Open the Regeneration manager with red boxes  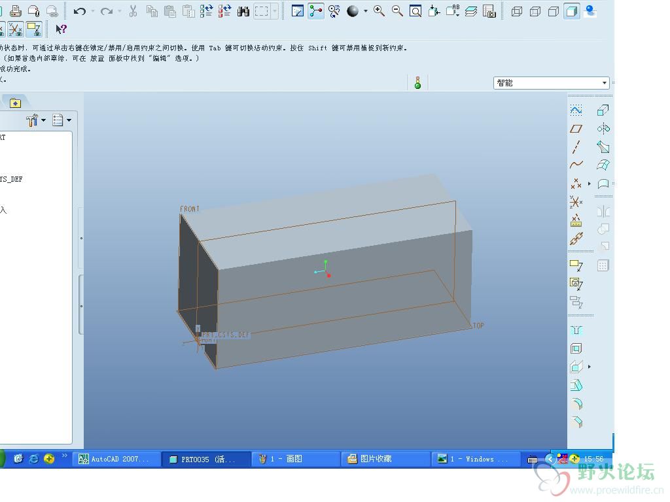click(225, 11)
